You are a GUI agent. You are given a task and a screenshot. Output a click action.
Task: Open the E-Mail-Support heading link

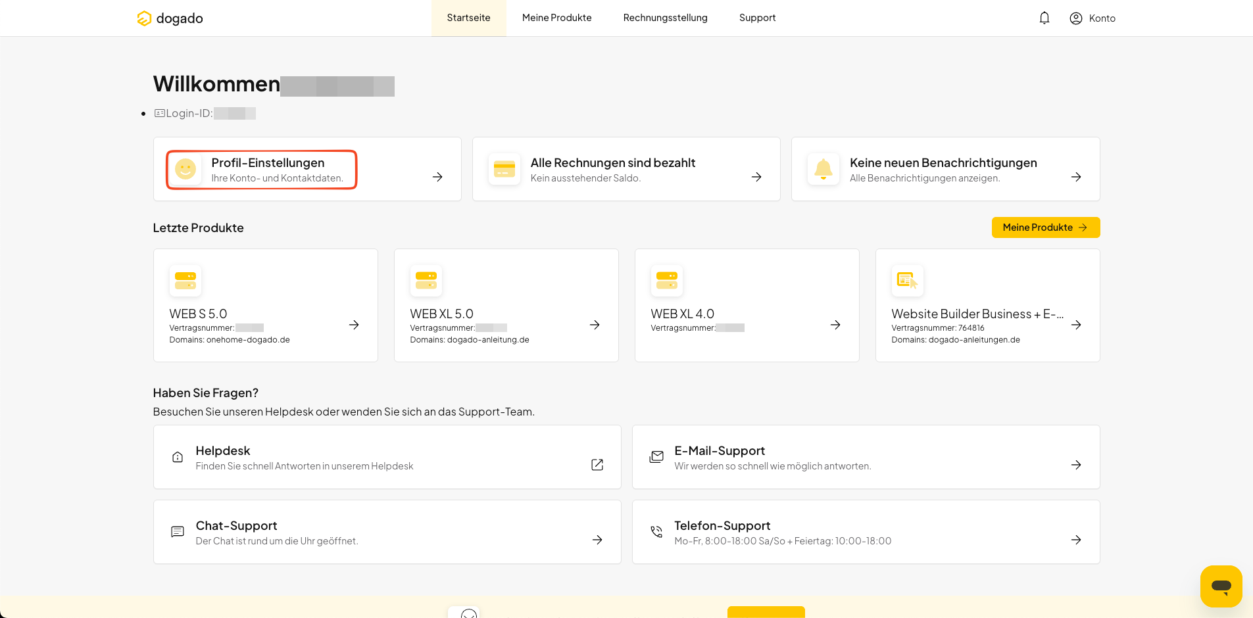point(720,450)
